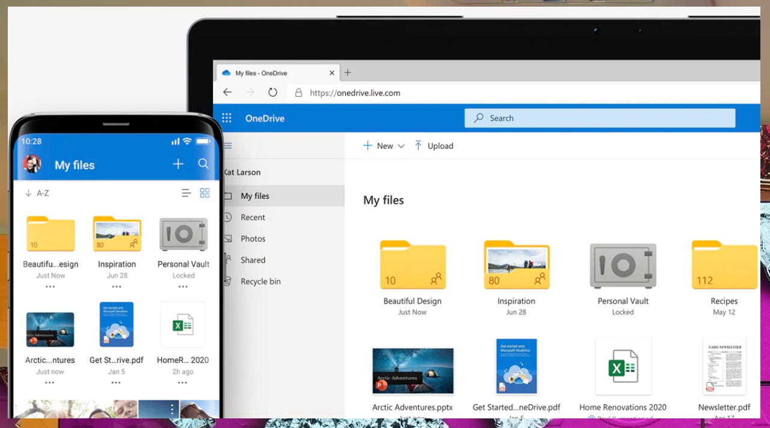The height and width of the screenshot is (428, 770).
Task: Open Beautiful Design folder on web
Action: 413,265
